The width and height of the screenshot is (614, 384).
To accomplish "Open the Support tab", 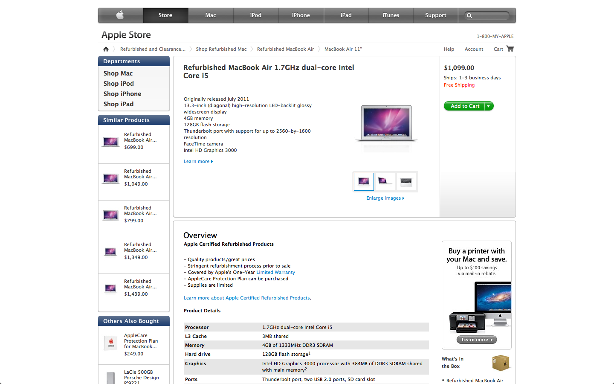I will click(x=436, y=15).
